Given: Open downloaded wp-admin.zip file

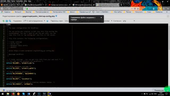Looking at the screenshot, I should pyautogui.click(x=10, y=91).
